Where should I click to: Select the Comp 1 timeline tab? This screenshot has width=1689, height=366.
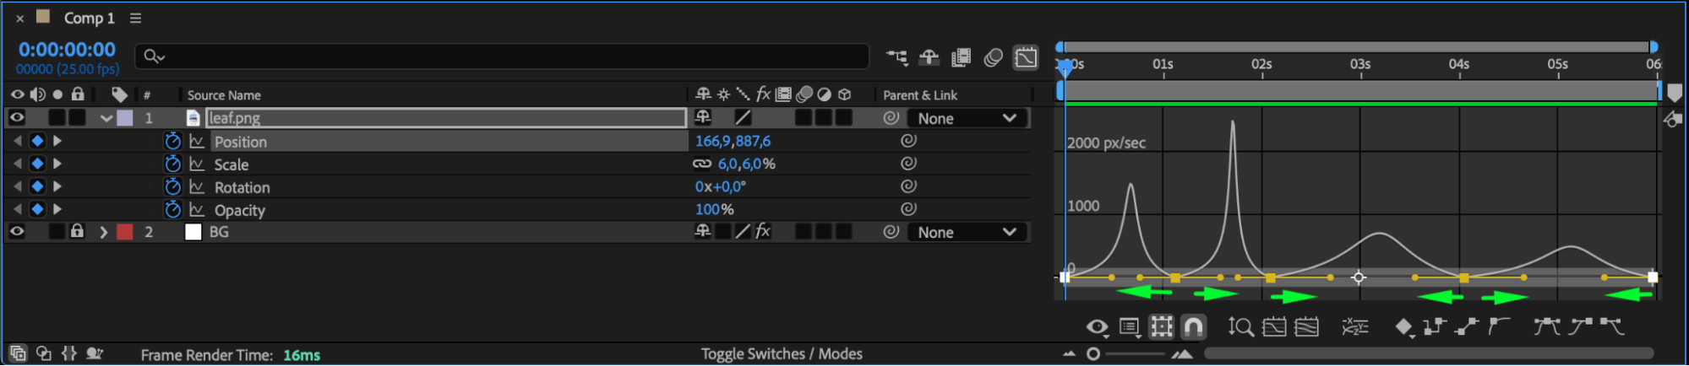[x=89, y=18]
